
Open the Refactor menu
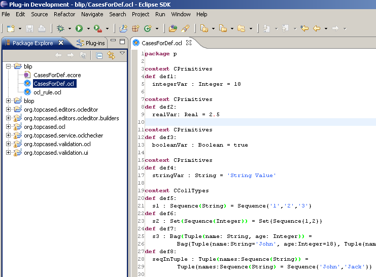coord(64,14)
